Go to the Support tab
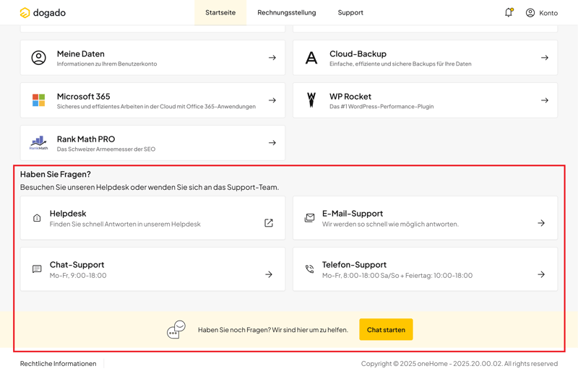The image size is (578, 379). click(350, 13)
